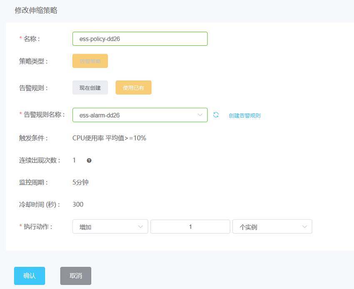Click the 创建告警规则 link
This screenshot has height=289, width=354.
click(x=244, y=116)
